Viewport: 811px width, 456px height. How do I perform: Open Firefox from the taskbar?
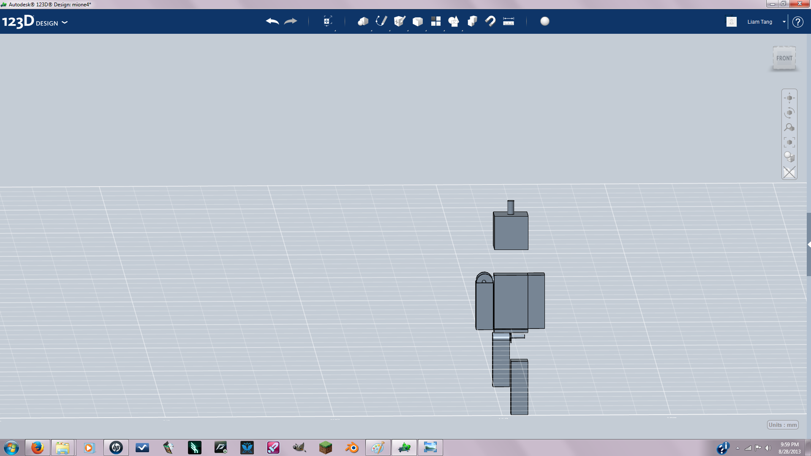pyautogui.click(x=38, y=448)
